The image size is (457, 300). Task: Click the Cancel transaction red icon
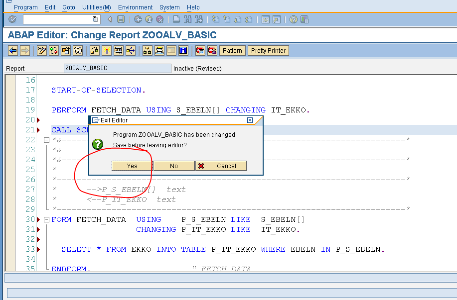pos(159,20)
